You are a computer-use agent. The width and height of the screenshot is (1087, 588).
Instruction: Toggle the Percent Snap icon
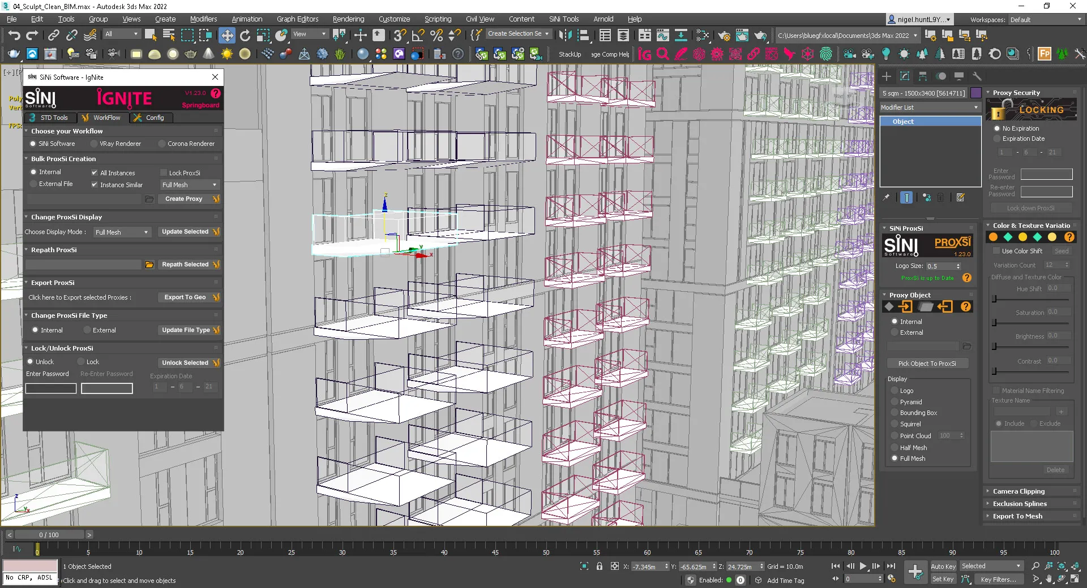point(436,36)
